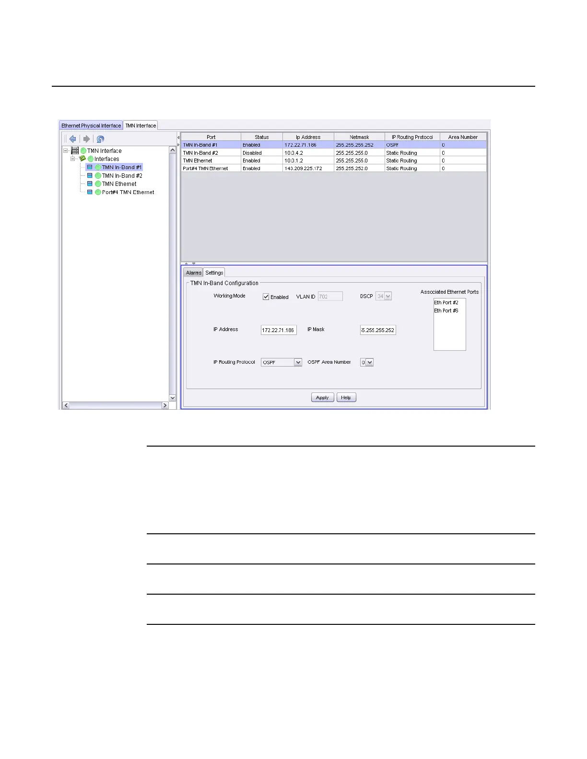Screen dimensions: 587x759
Task: Click the split pane collapse-up arrow
Action: [187, 264]
